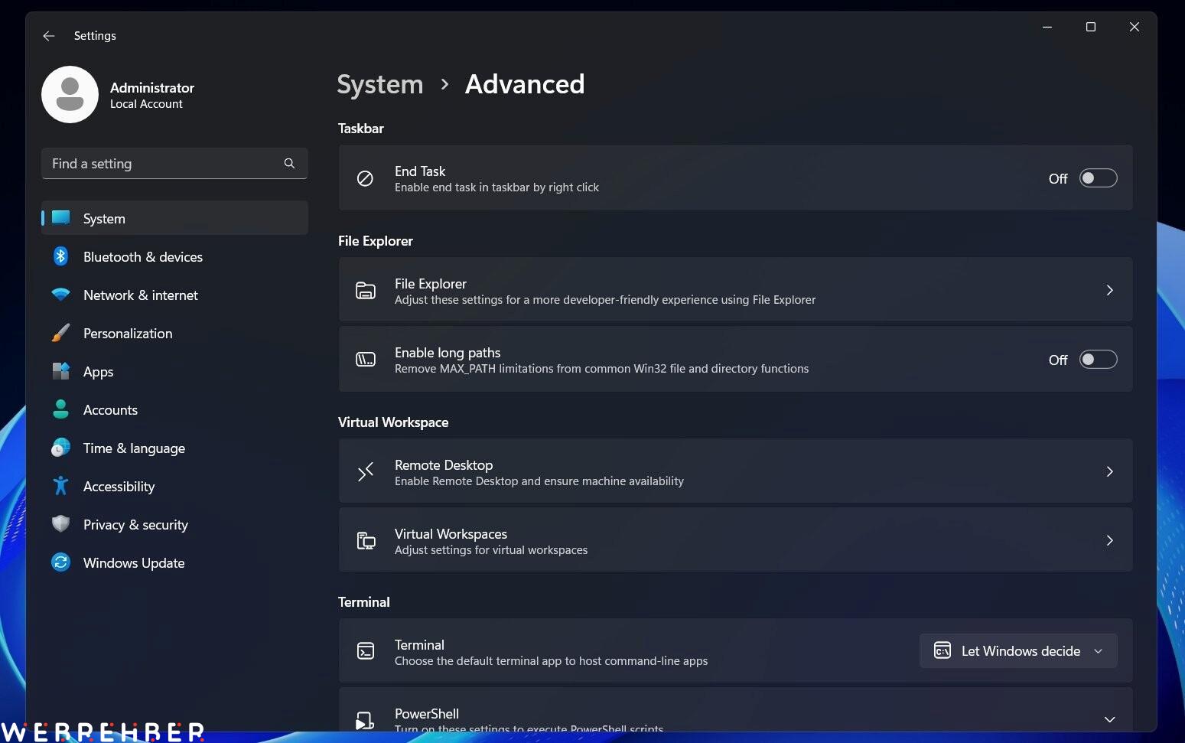Click the Administrator profile avatar
The height and width of the screenshot is (743, 1185).
(70, 94)
